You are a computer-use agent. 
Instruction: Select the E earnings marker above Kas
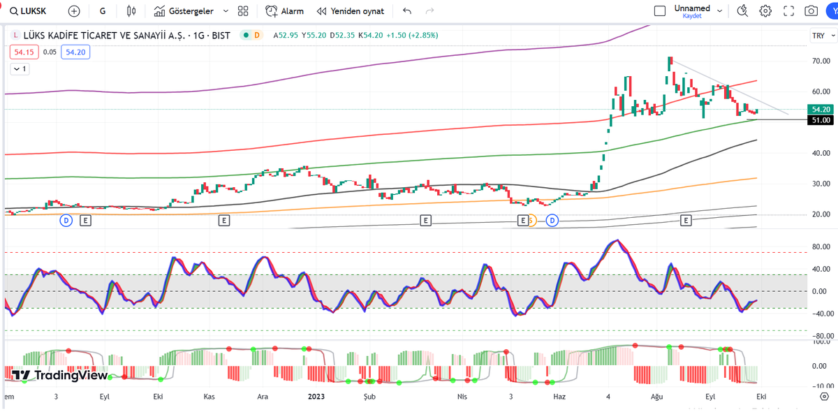(224, 221)
